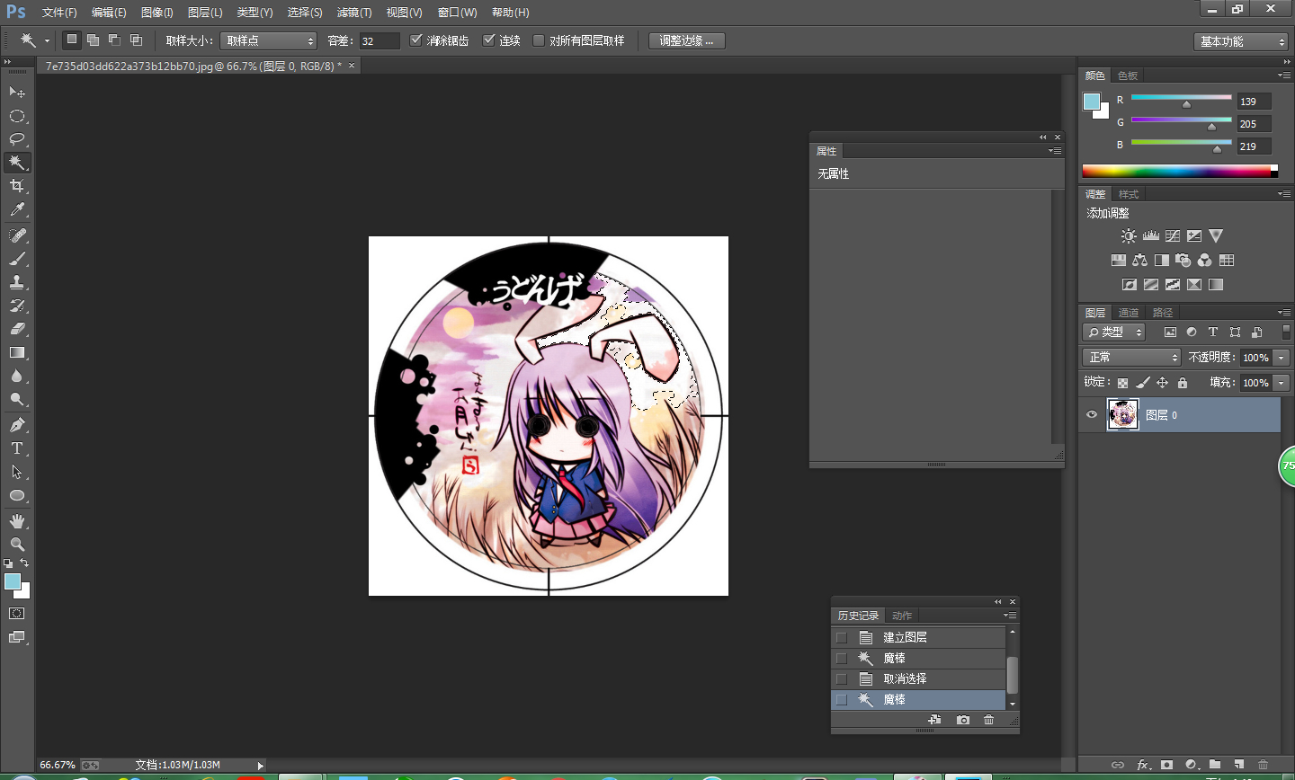Click the Add to selection mode icon
The width and height of the screenshot is (1295, 780).
coord(93,40)
